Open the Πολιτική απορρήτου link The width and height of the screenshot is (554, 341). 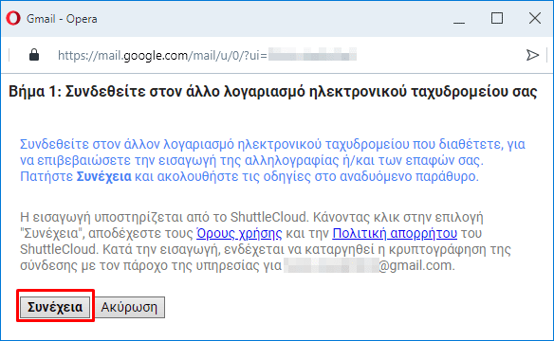point(395,233)
